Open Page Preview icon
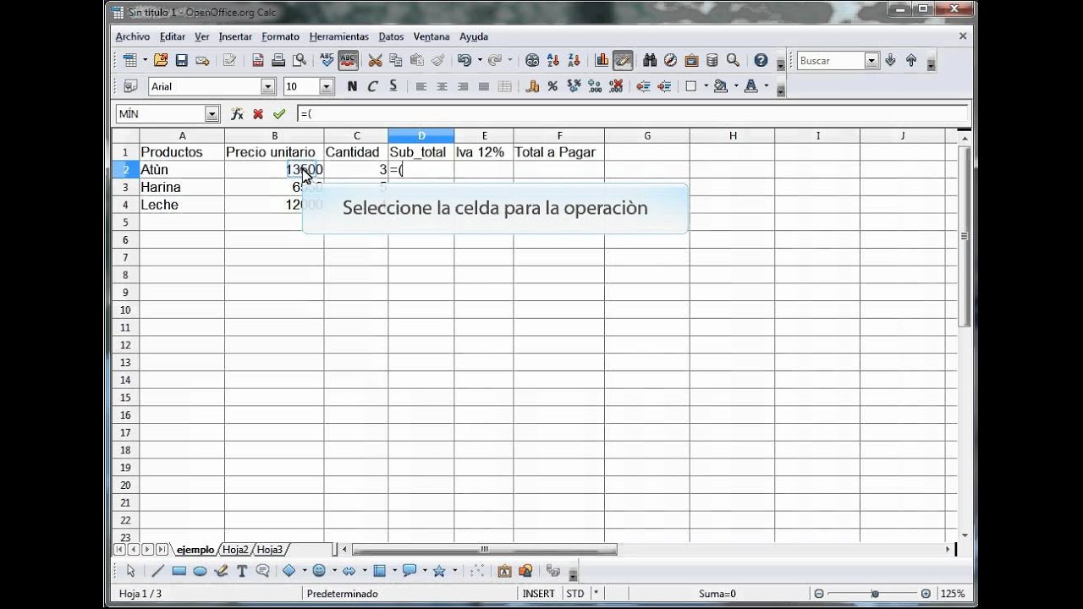The height and width of the screenshot is (609, 1083). pyautogui.click(x=299, y=60)
